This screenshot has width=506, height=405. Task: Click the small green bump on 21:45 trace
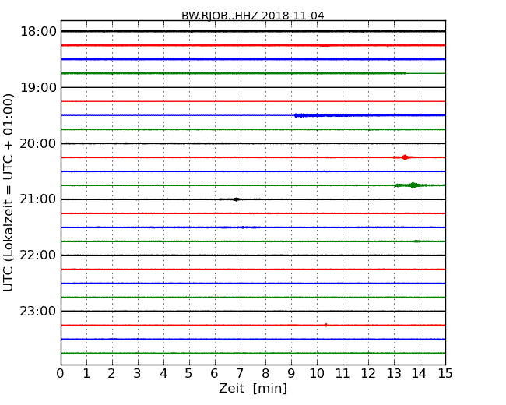417,241
